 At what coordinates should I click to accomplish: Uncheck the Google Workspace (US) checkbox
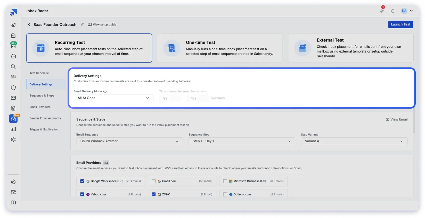(82, 181)
